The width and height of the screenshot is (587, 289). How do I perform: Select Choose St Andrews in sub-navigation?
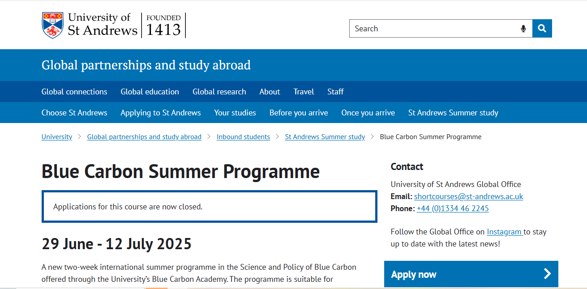(x=74, y=113)
